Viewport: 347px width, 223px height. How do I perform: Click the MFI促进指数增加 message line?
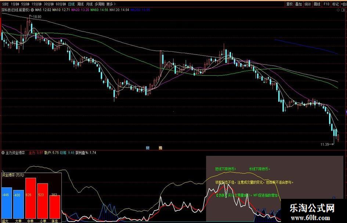coord(247,195)
